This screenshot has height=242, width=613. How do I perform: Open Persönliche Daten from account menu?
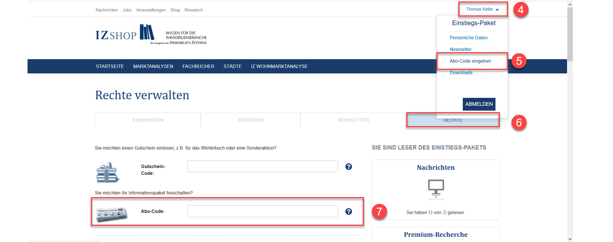coord(468,38)
